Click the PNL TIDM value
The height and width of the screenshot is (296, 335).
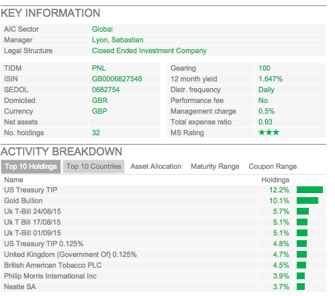(99, 68)
